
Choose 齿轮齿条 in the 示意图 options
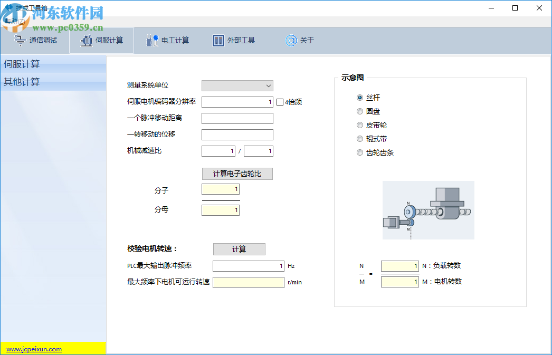click(x=360, y=152)
